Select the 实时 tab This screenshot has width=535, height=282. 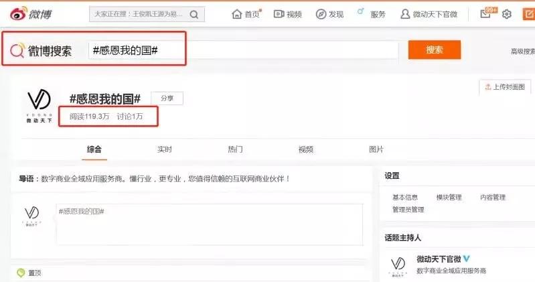click(x=165, y=149)
